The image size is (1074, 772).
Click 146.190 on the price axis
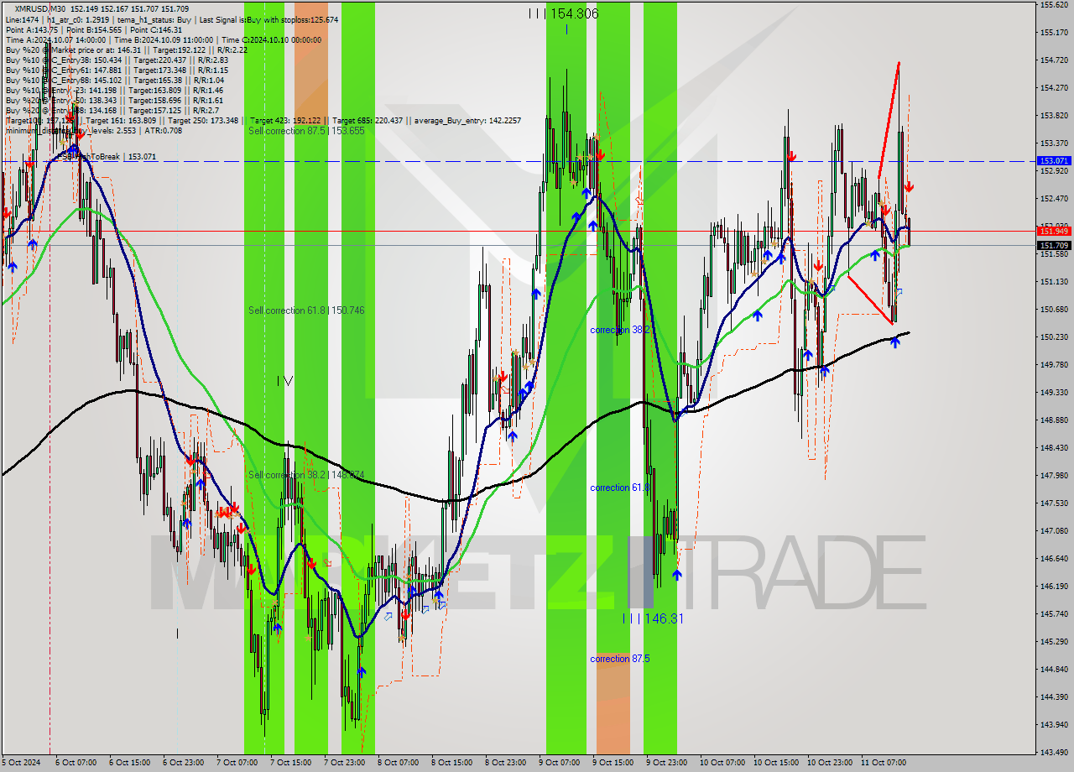coord(1054,587)
